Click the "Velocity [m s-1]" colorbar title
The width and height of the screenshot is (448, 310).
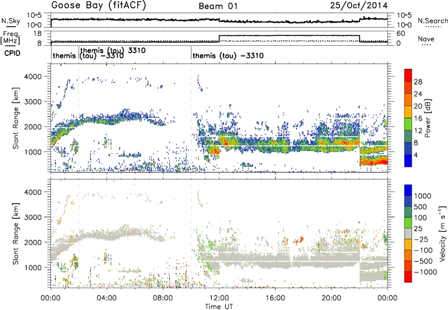click(x=442, y=233)
